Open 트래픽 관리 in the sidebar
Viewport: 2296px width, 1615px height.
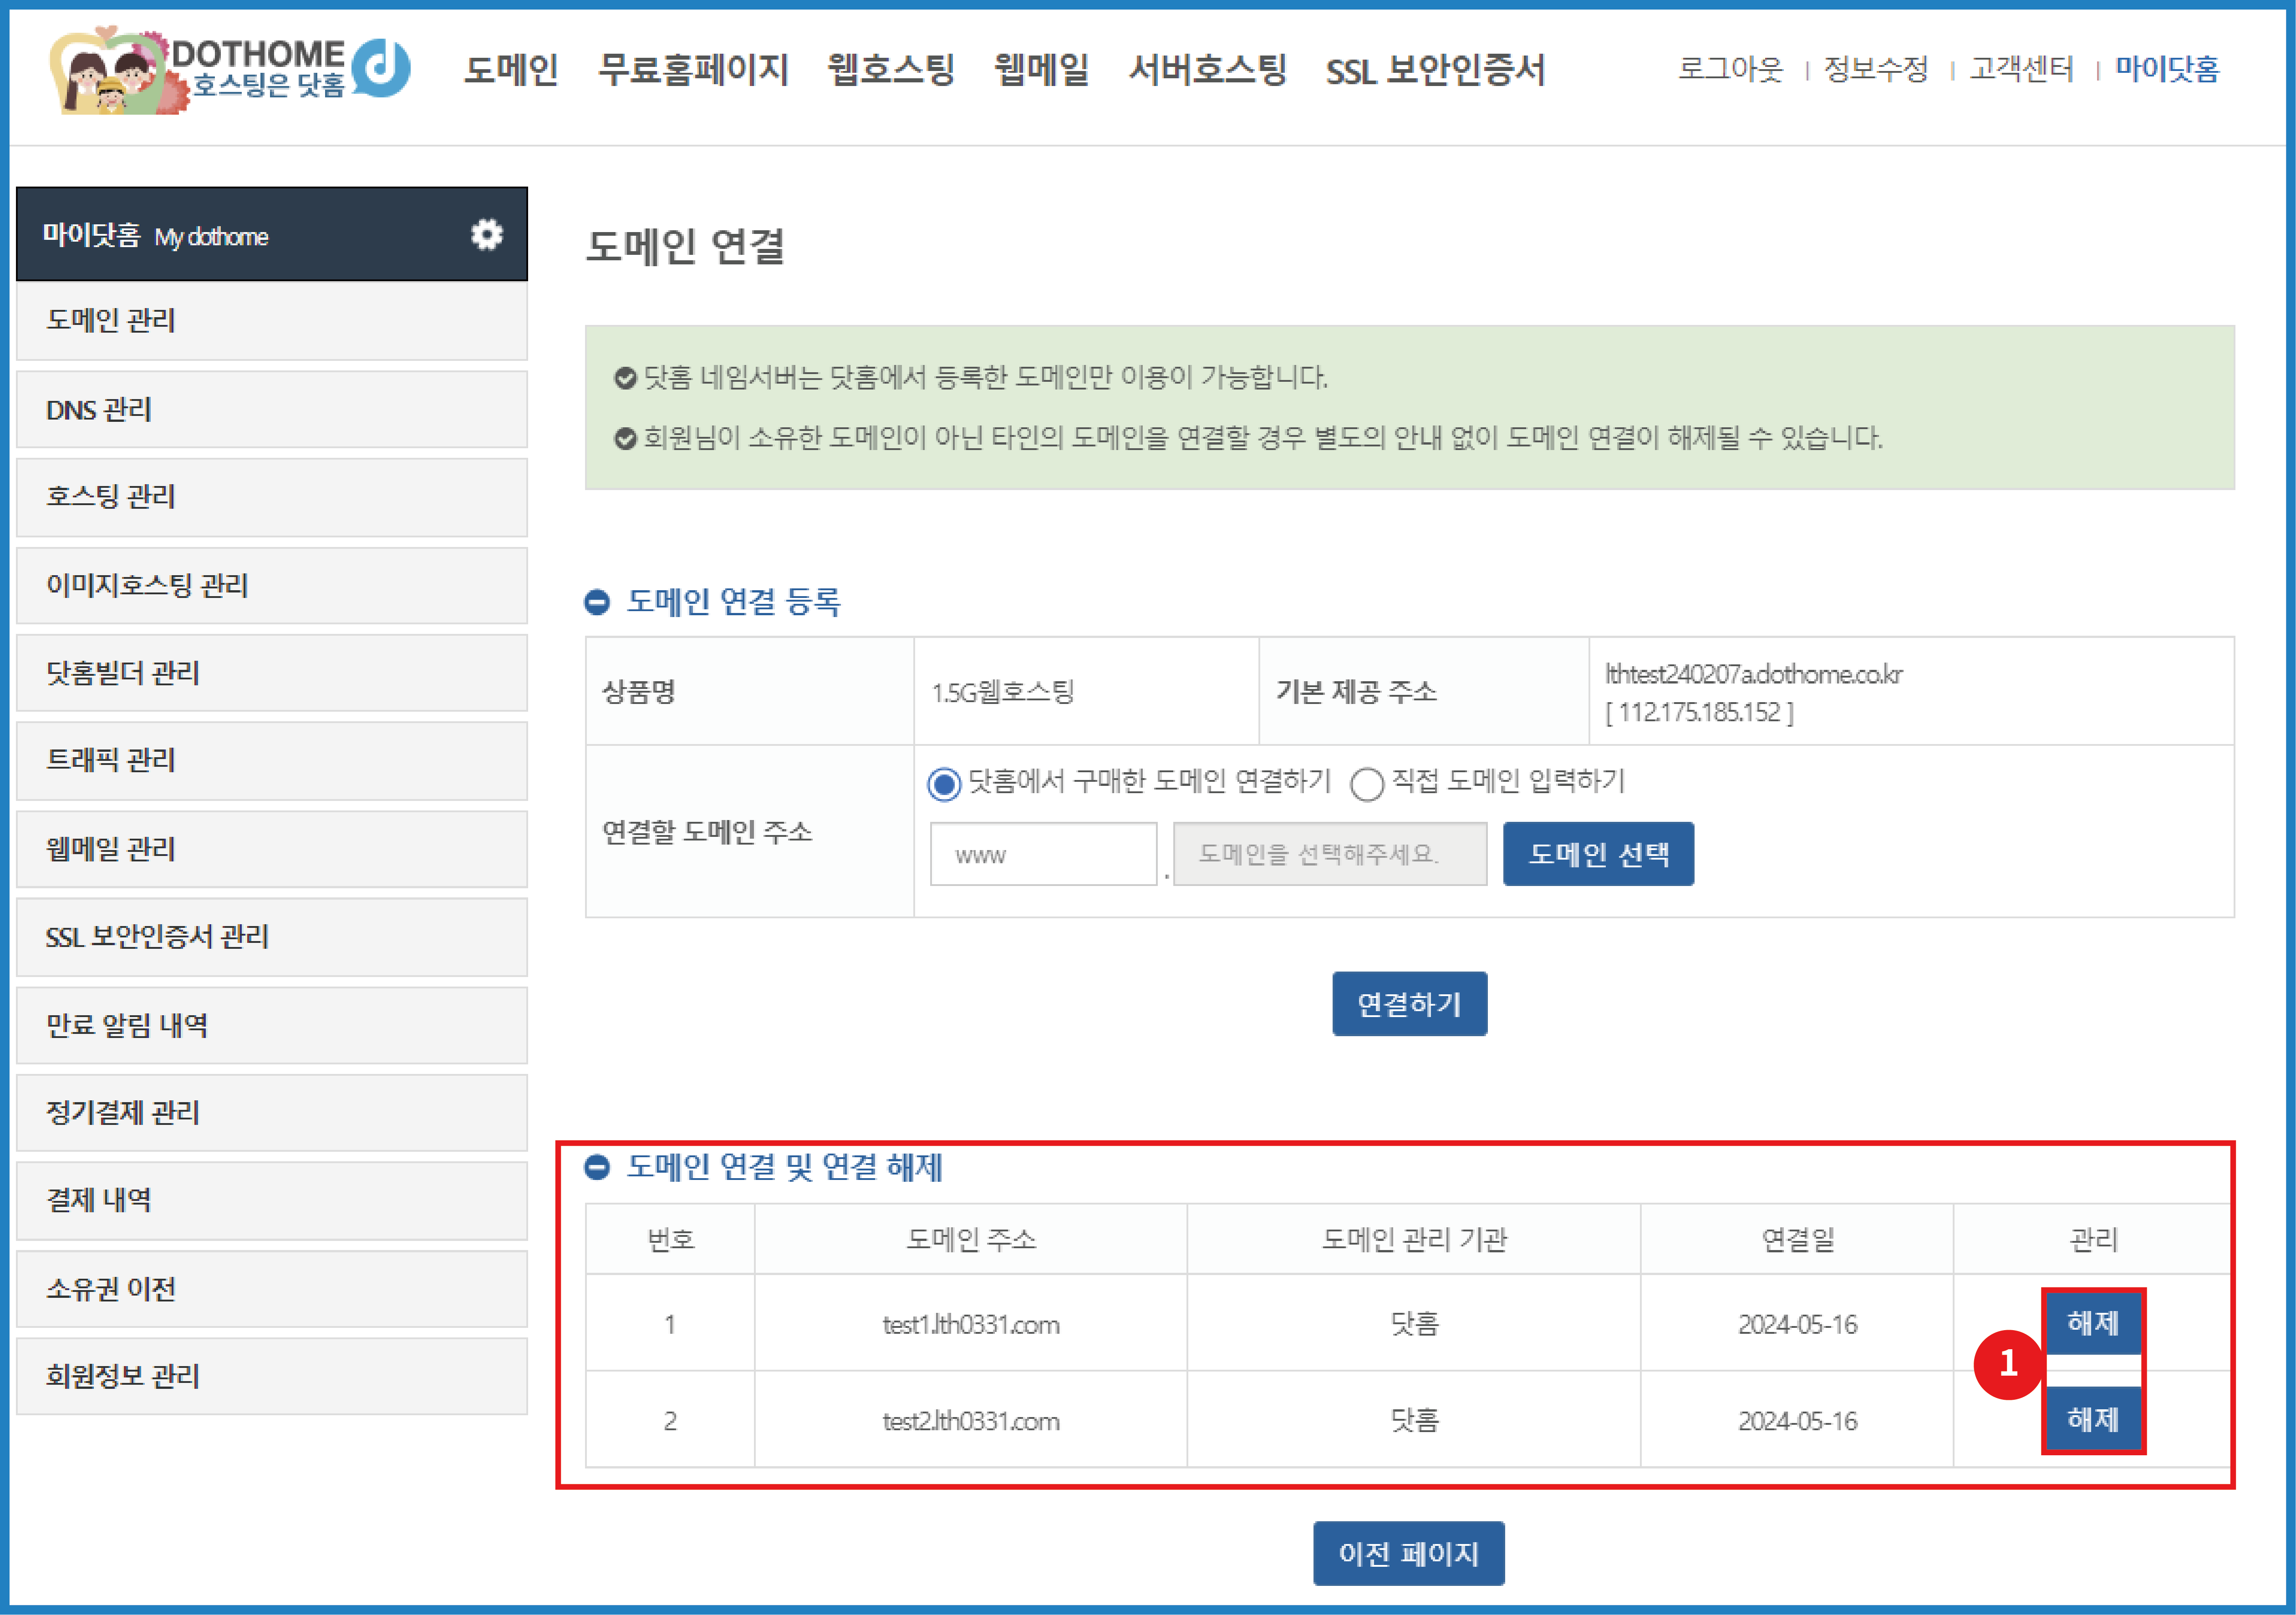click(111, 760)
